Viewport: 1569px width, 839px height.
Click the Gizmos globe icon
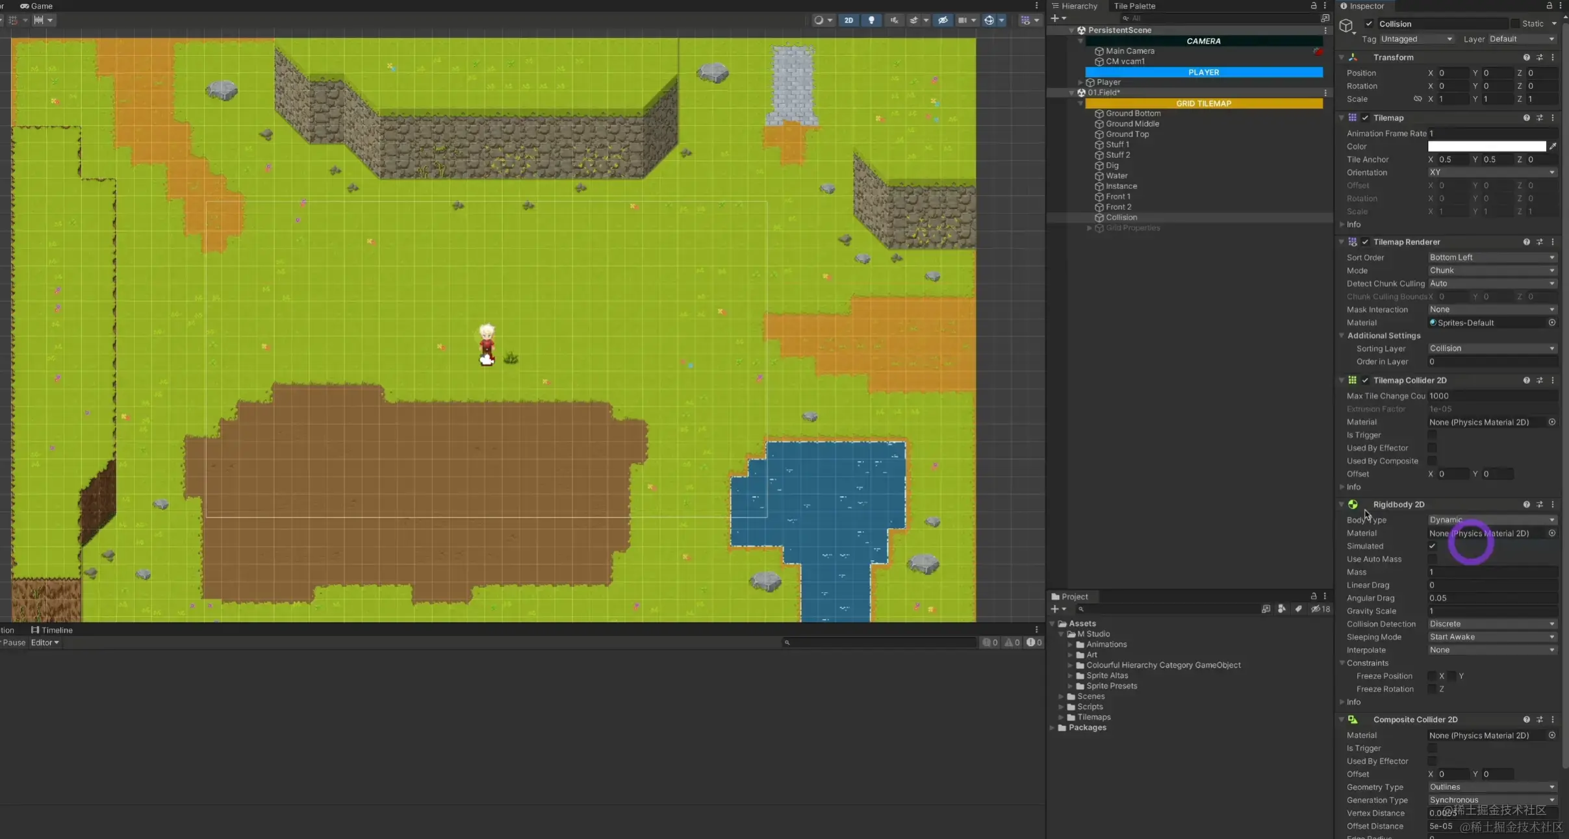coord(989,20)
